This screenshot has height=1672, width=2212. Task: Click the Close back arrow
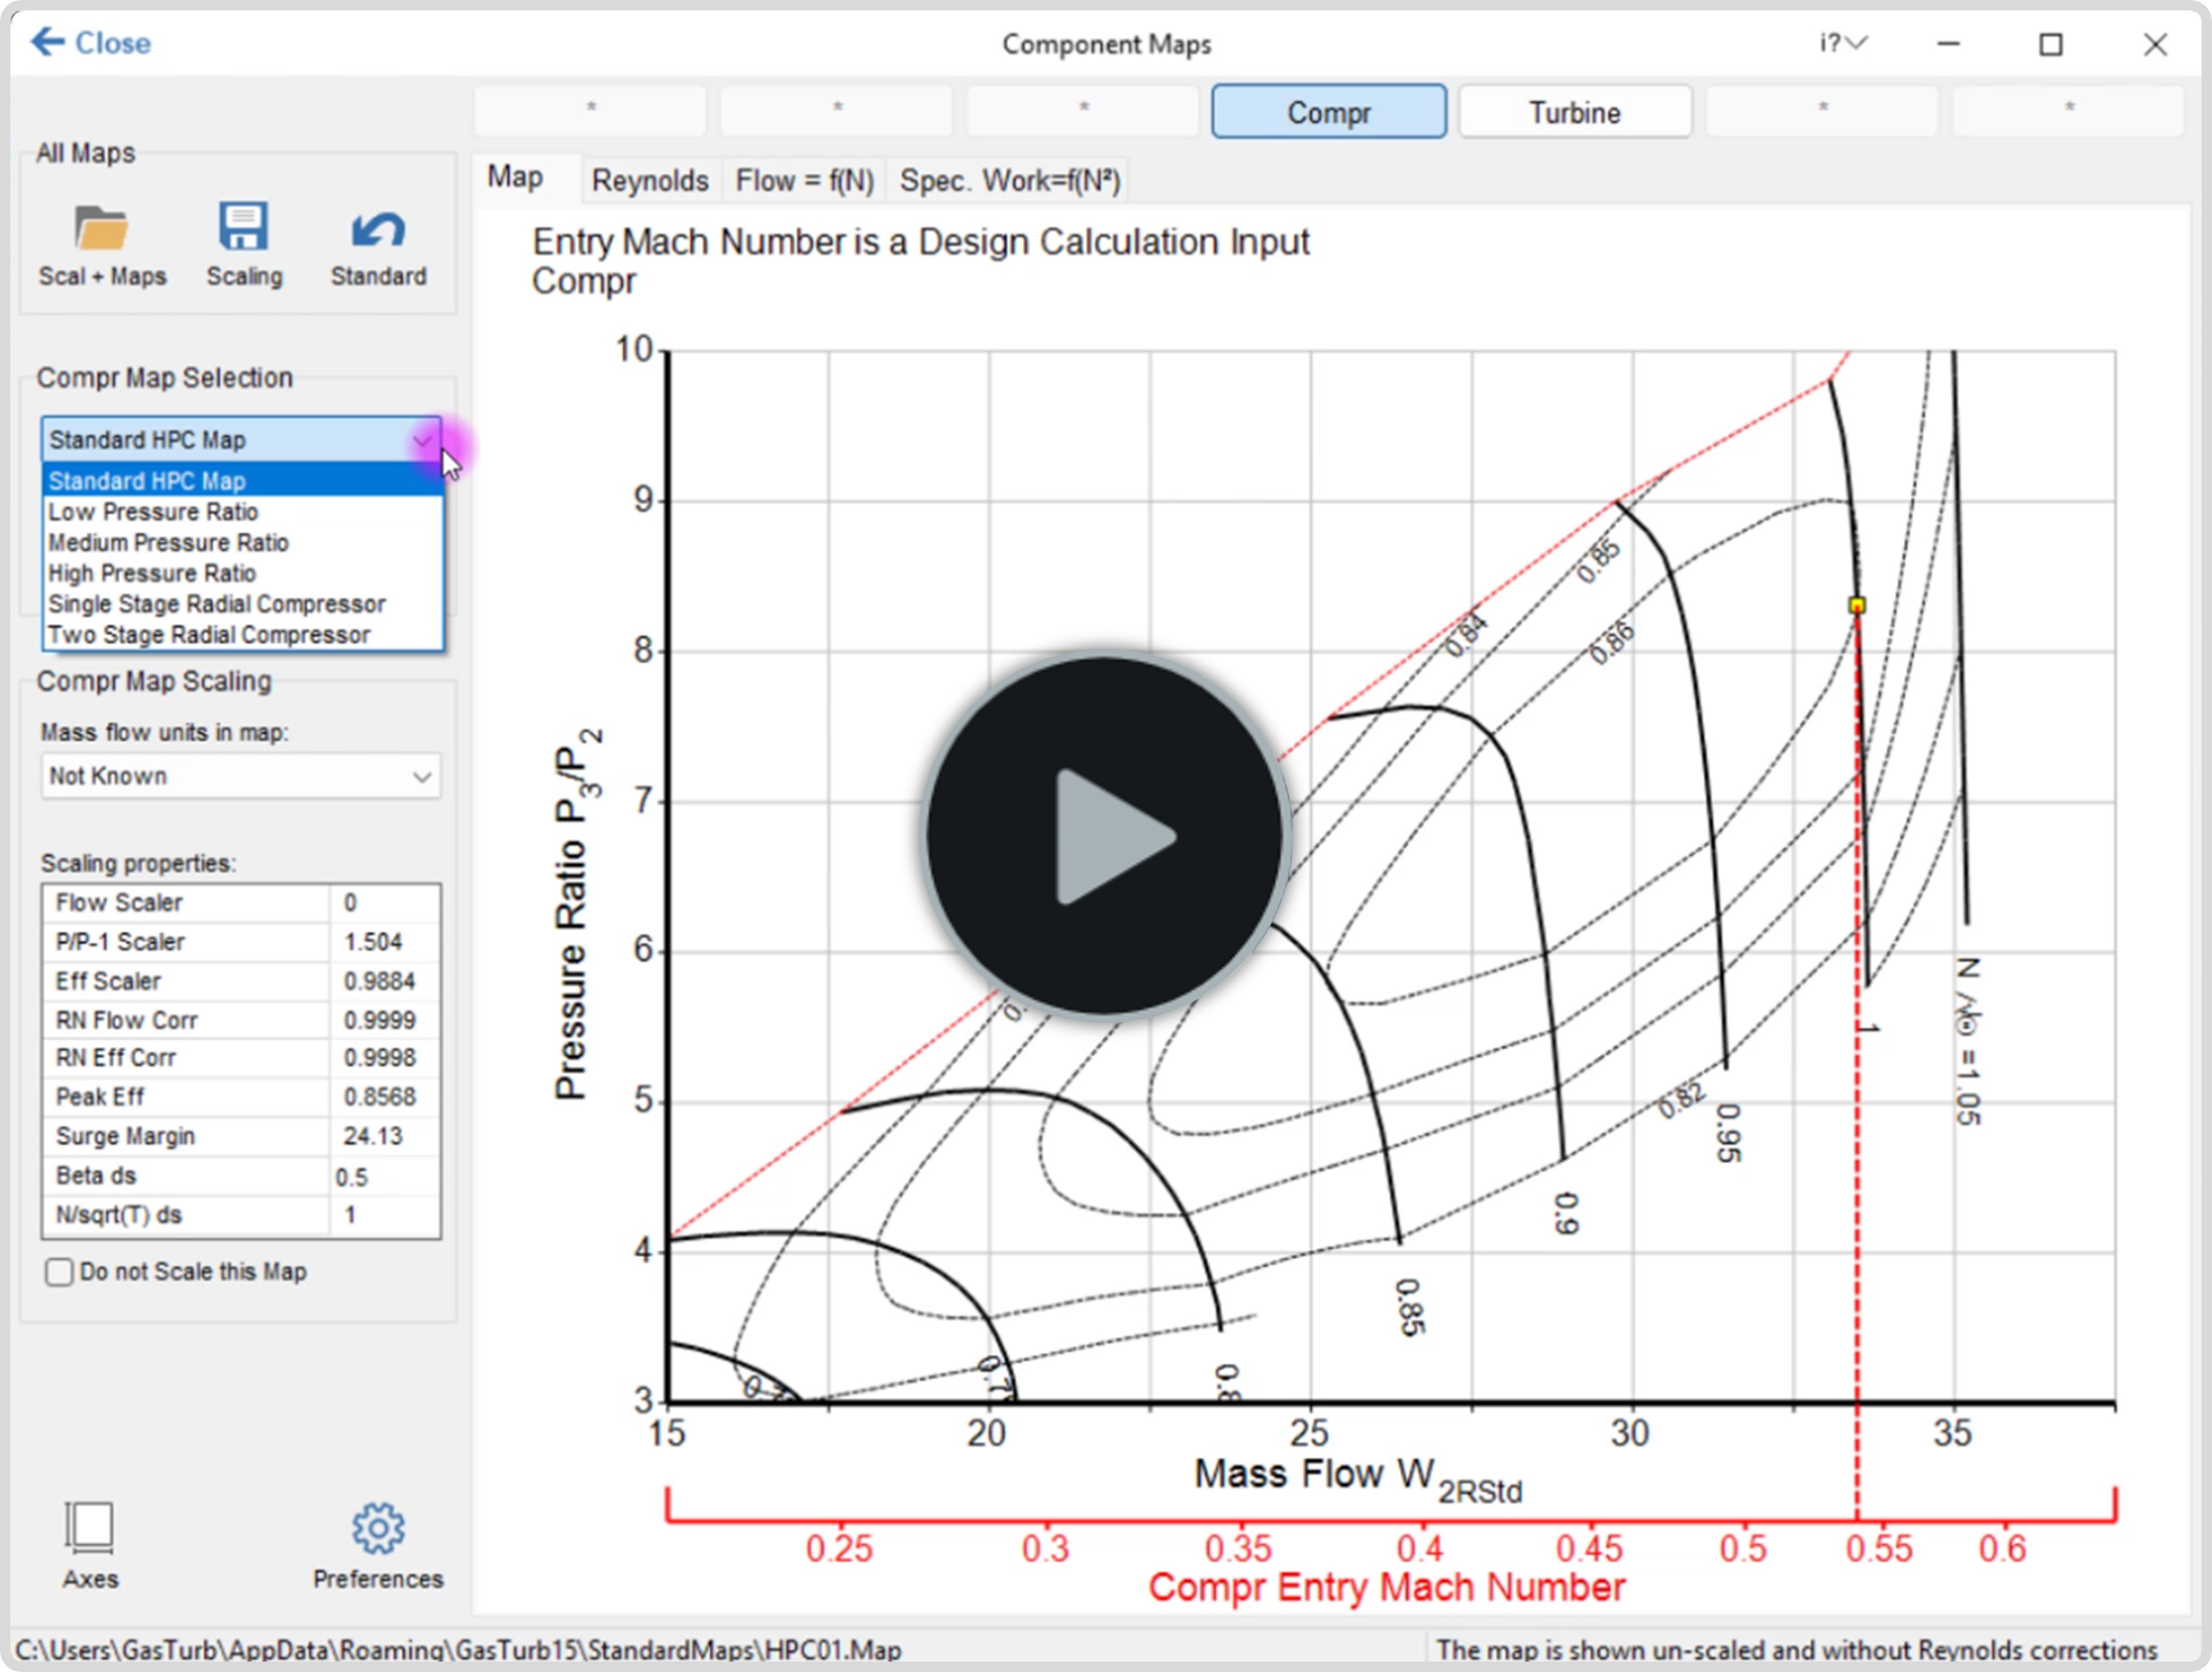point(47,42)
